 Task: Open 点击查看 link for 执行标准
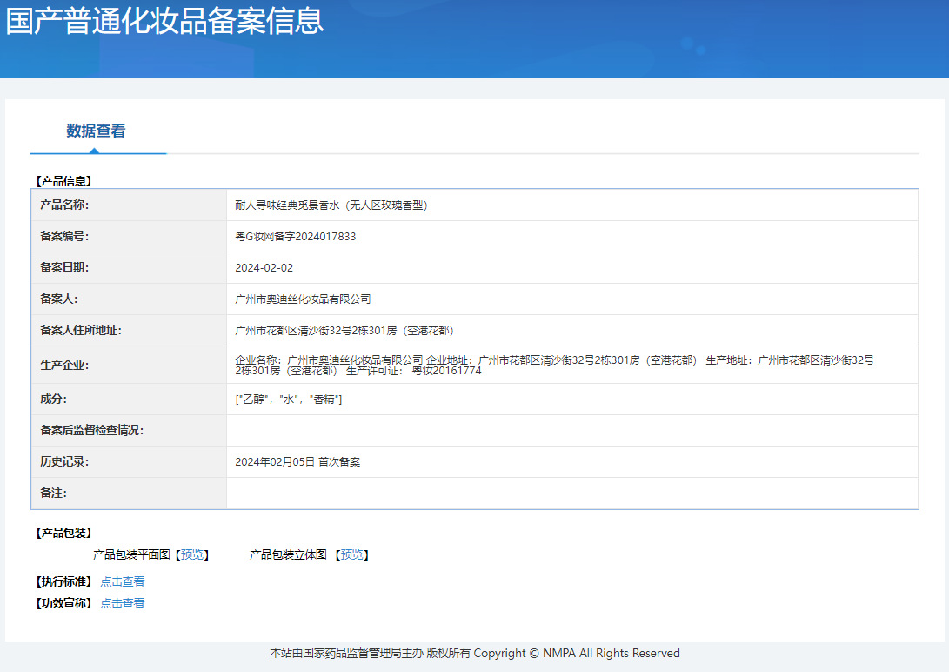tap(123, 581)
